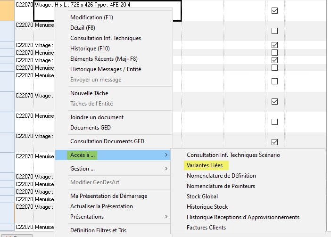Select Nomenclature de Pointeurs
Screen dimensions: 331x237
coord(221,186)
